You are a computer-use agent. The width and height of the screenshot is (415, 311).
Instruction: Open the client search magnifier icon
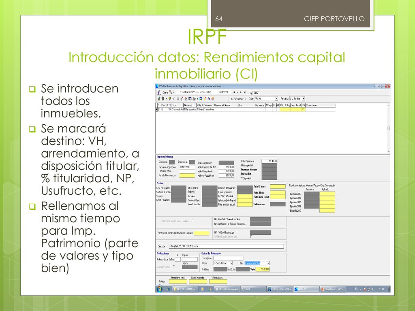click(171, 92)
